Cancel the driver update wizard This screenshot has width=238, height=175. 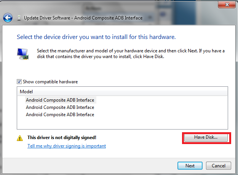tap(219, 166)
